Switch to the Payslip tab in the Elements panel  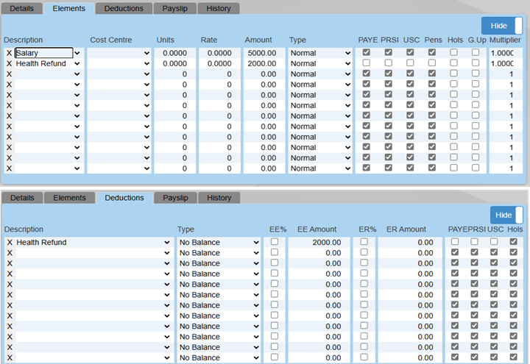coord(176,9)
